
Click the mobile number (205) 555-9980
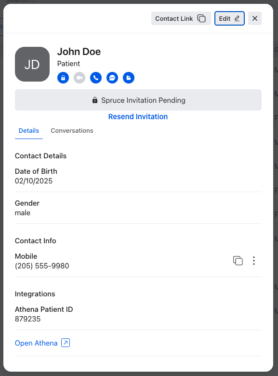pos(42,266)
